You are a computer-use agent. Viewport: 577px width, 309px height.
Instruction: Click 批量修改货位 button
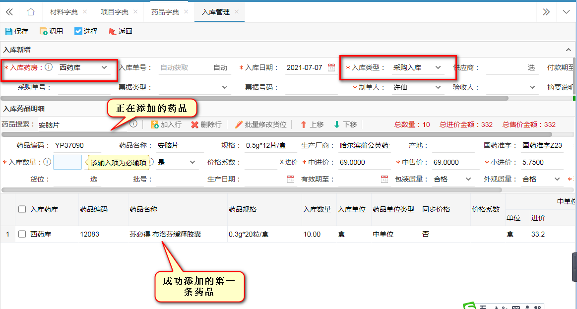pos(262,124)
